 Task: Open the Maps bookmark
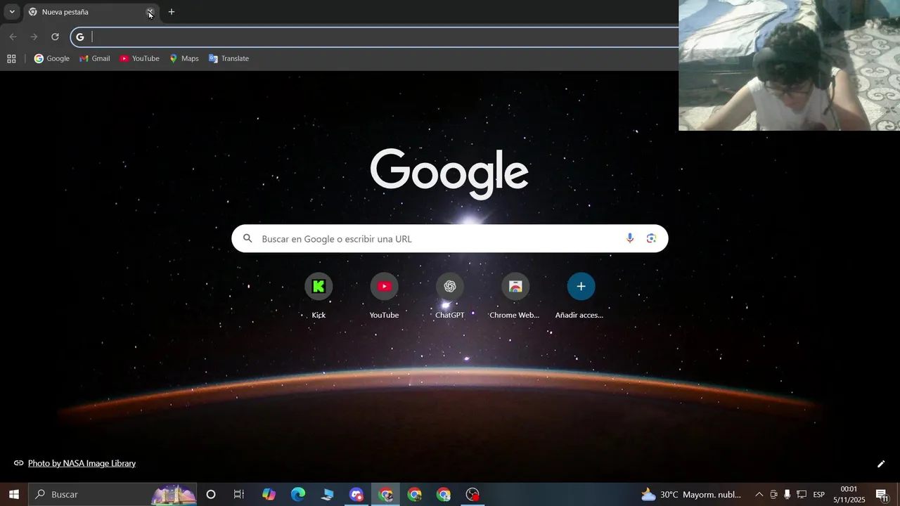pos(184,59)
